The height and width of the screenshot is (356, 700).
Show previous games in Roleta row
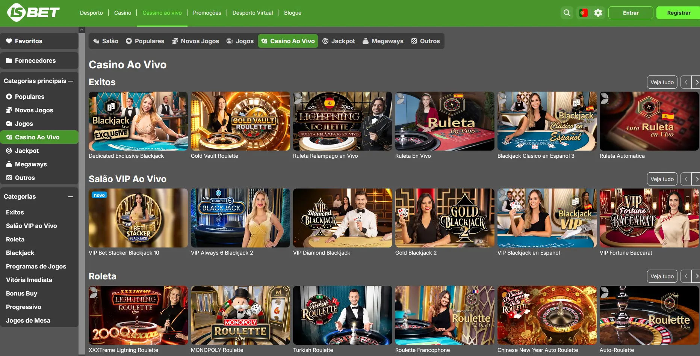tap(686, 276)
